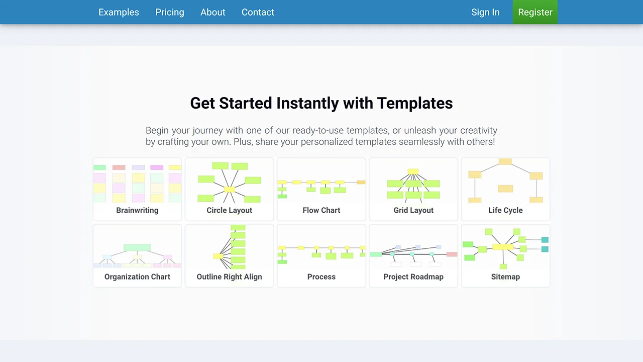Open the About page
Image resolution: width=643 pixels, height=362 pixels.
pos(212,12)
